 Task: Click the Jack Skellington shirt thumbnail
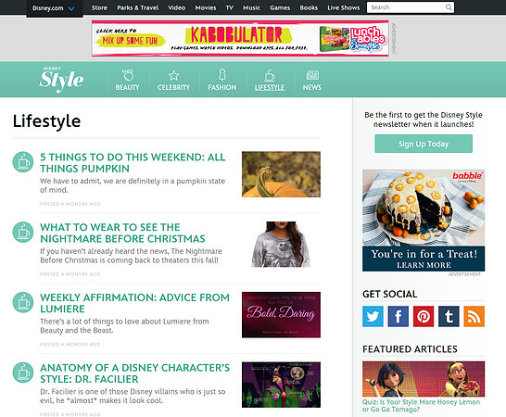point(281,245)
